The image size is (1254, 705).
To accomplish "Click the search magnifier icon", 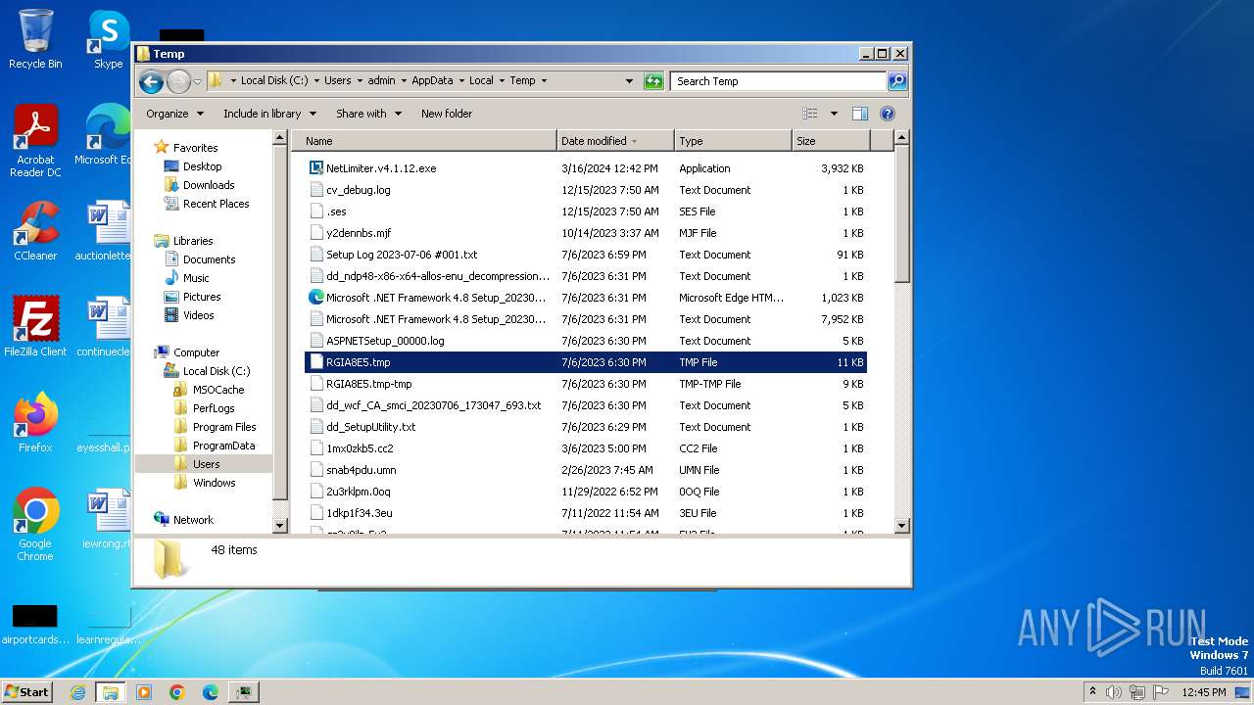I will [x=896, y=81].
